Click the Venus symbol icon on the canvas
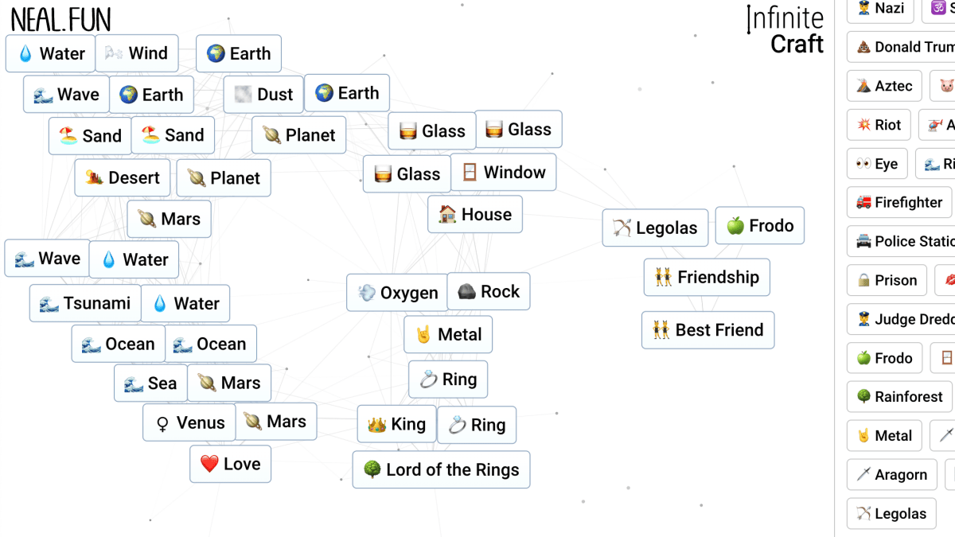The image size is (955, 537). [x=162, y=423]
